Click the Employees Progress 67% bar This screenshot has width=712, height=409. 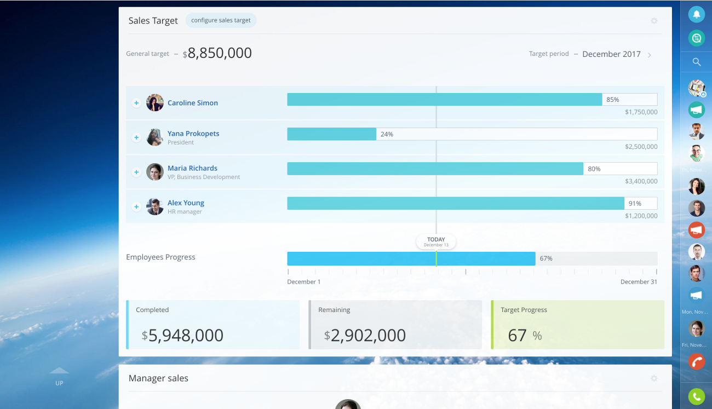pos(411,258)
